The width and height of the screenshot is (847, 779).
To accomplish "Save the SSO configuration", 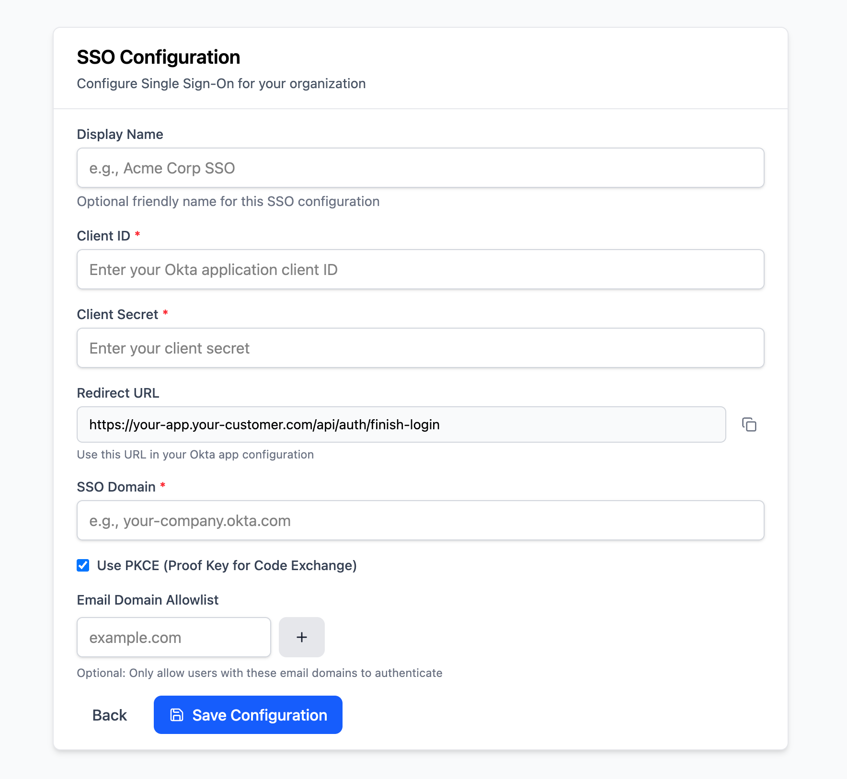I will coord(248,714).
